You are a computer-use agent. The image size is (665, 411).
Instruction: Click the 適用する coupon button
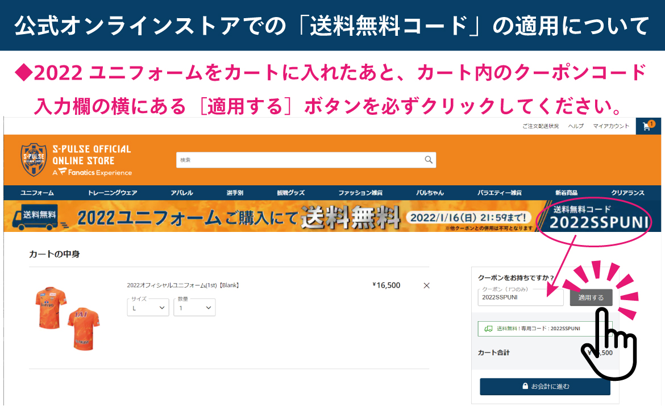coord(591,297)
